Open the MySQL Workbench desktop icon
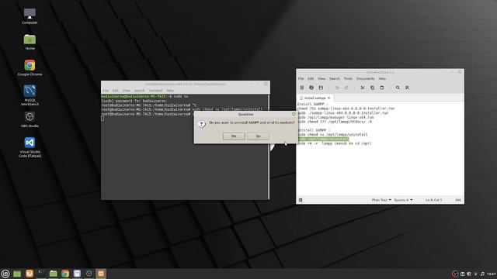The height and width of the screenshot is (279, 497). coord(30,95)
